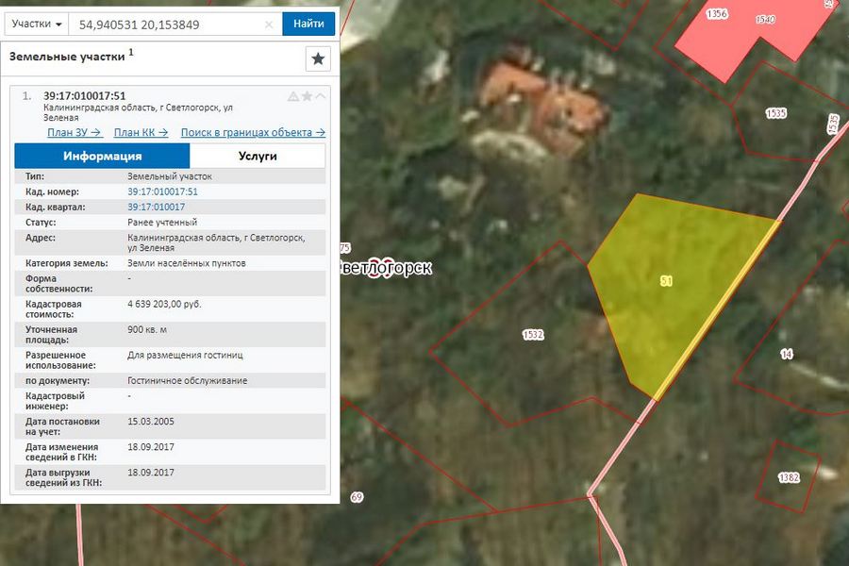Viewport: 849px width, 566px height.
Task: Click parcel 1382 on the map
Action: (788, 476)
